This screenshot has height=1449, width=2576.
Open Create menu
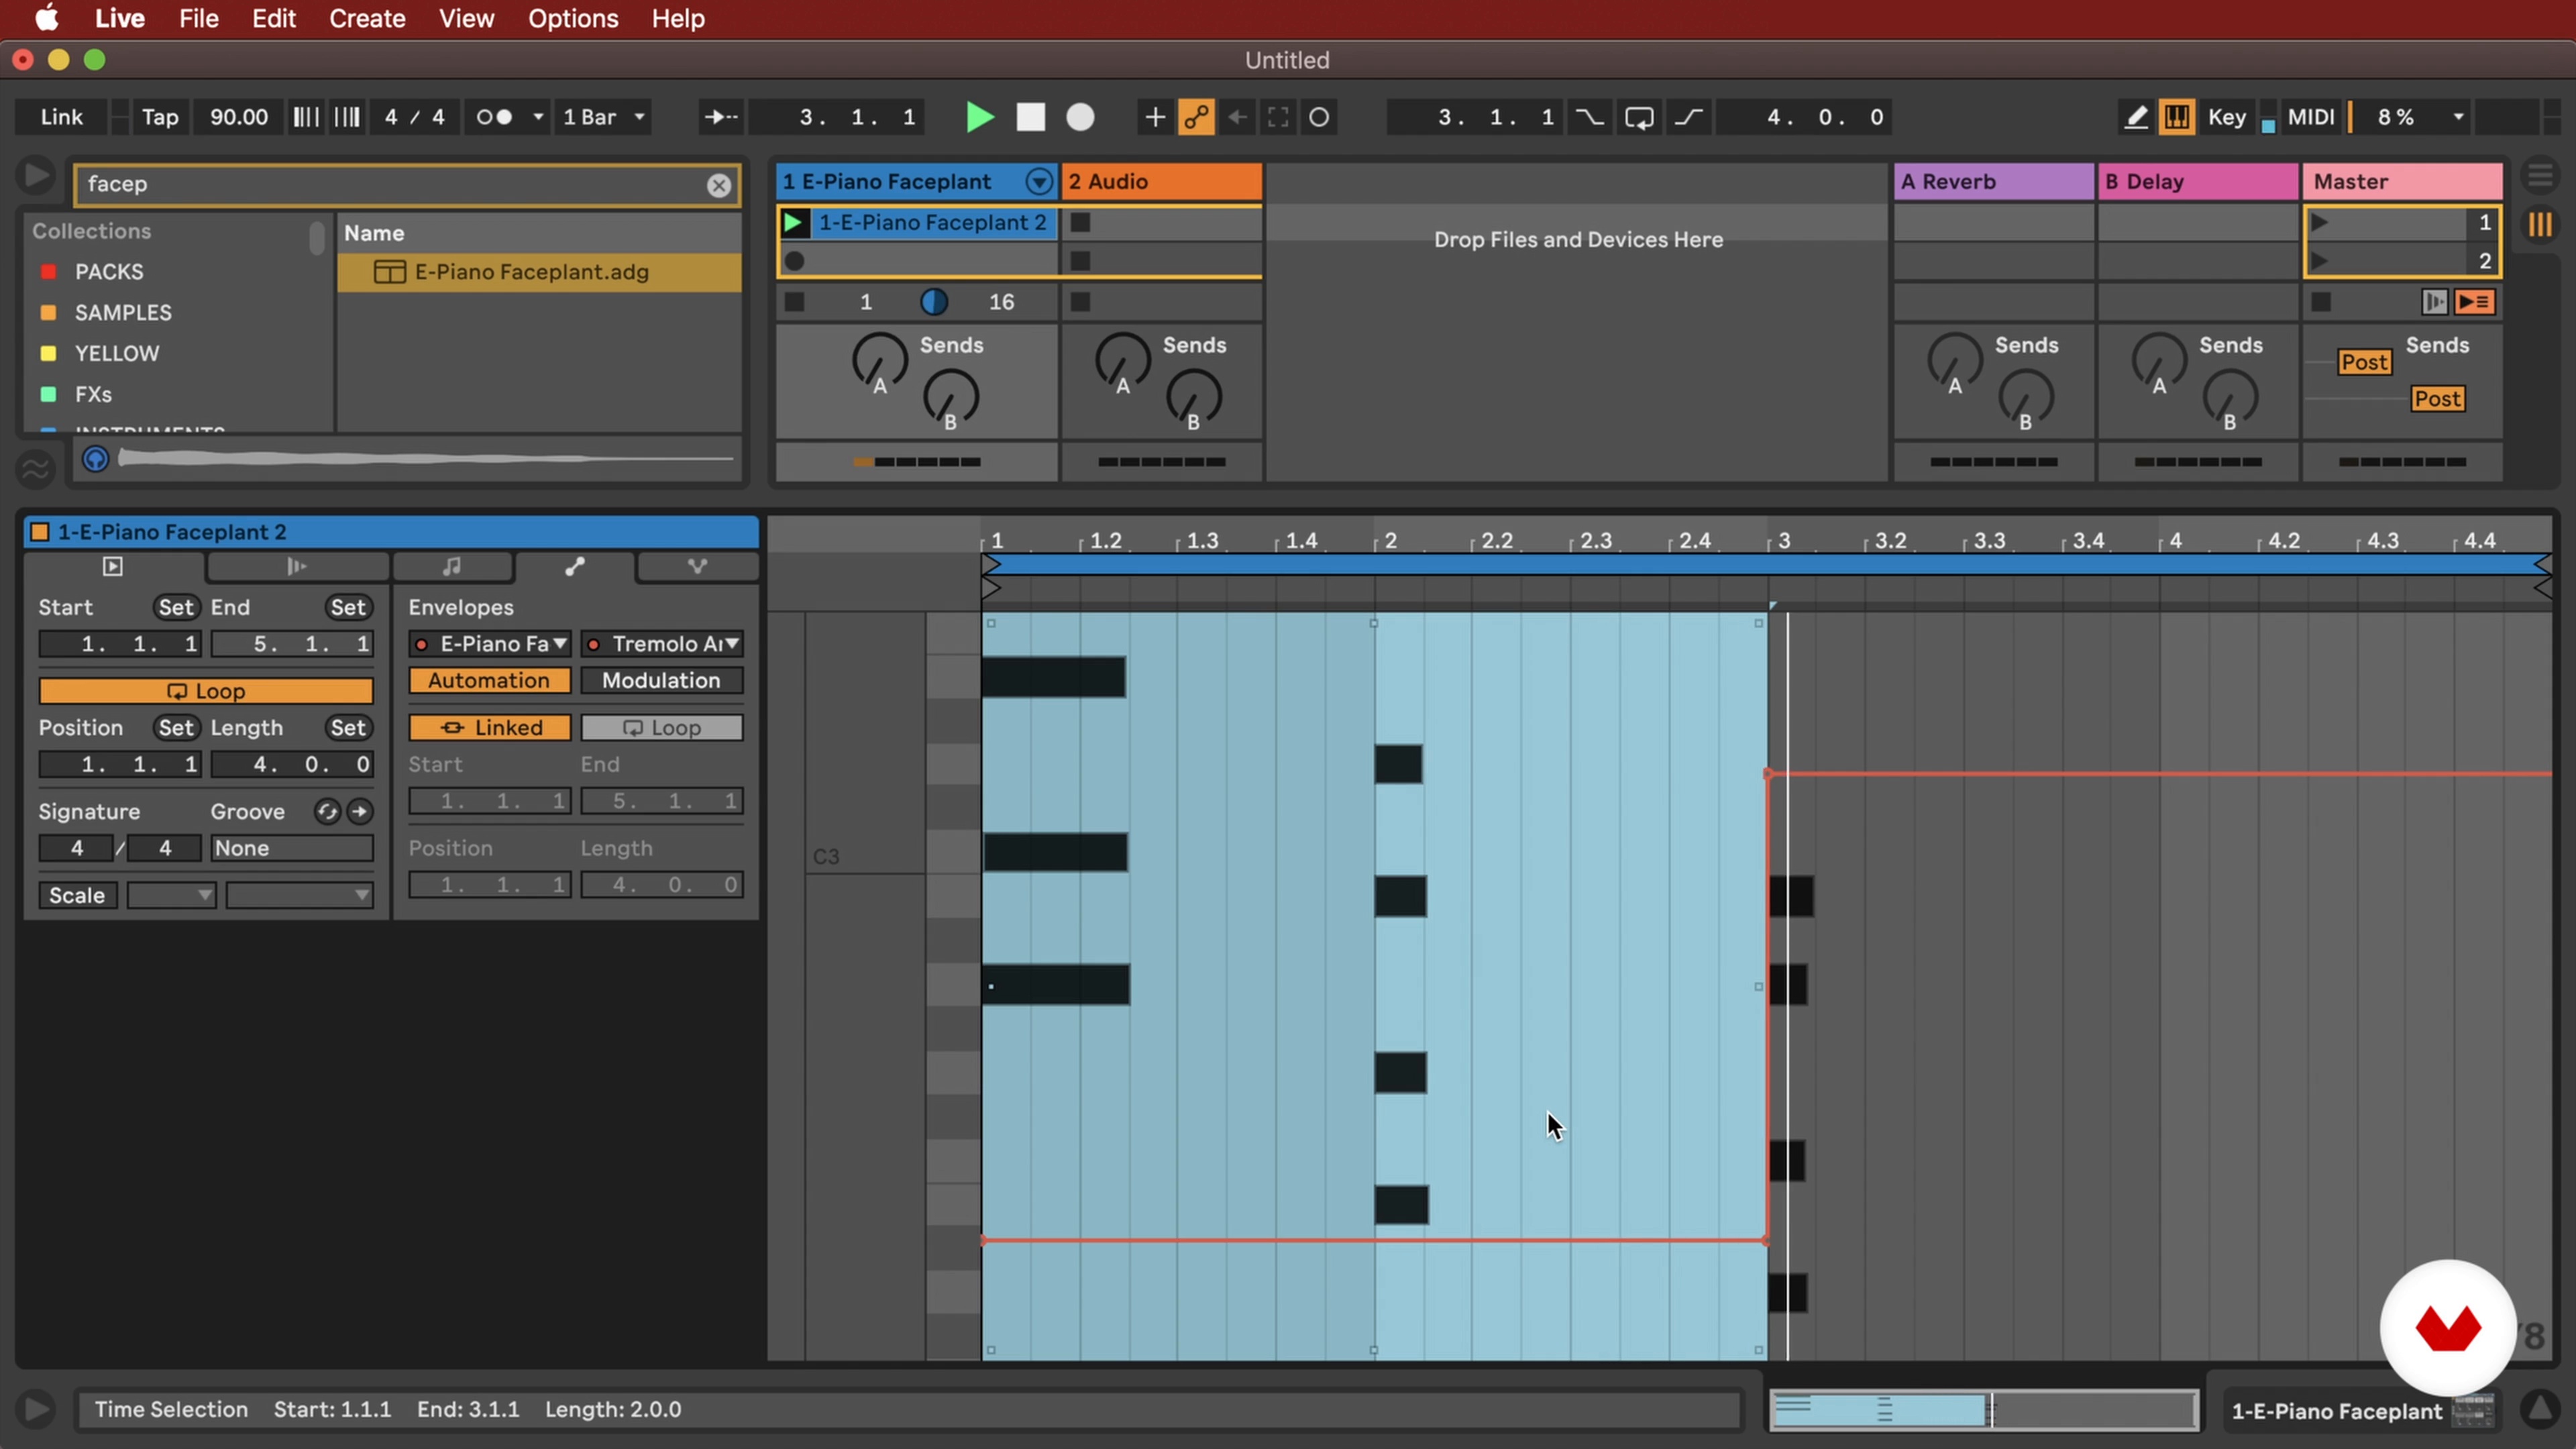coord(367,18)
